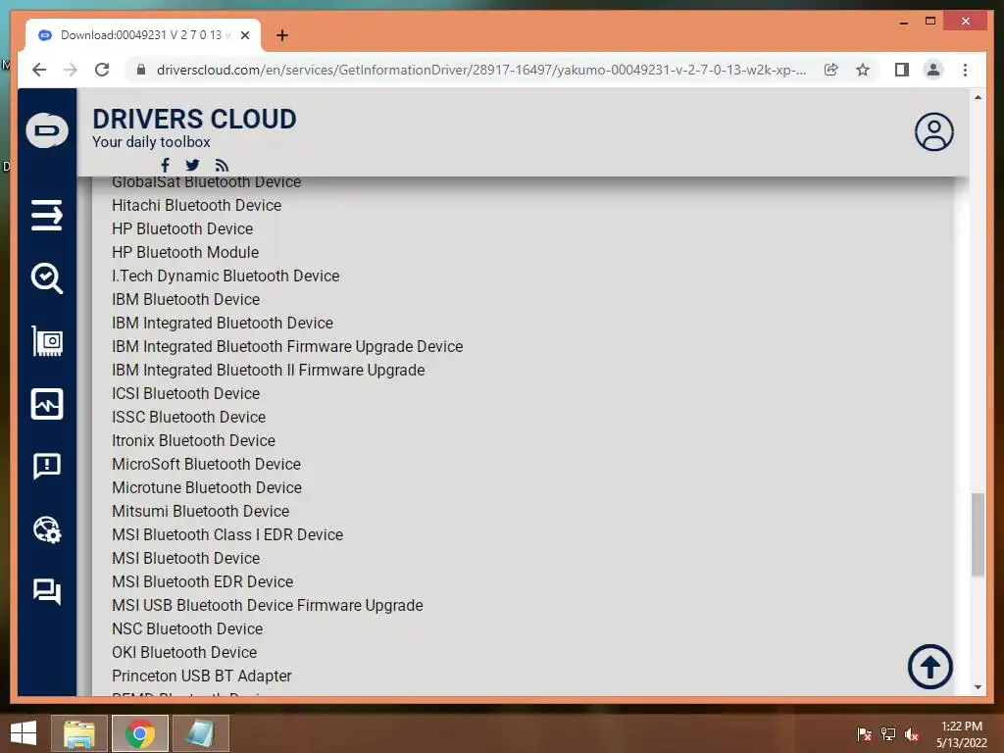Click the RSS feed icon
Viewport: 1004px width, 753px height.
click(x=222, y=166)
